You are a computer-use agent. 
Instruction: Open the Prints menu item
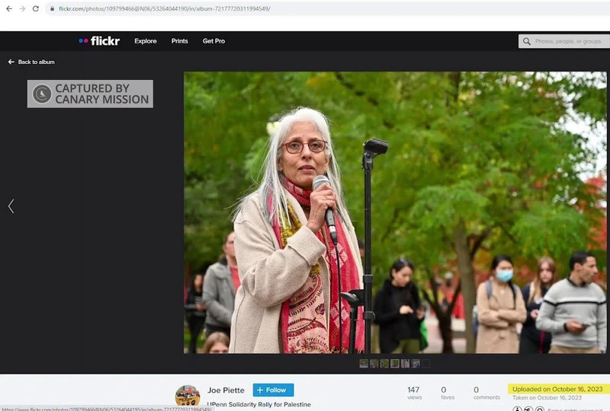click(x=179, y=41)
